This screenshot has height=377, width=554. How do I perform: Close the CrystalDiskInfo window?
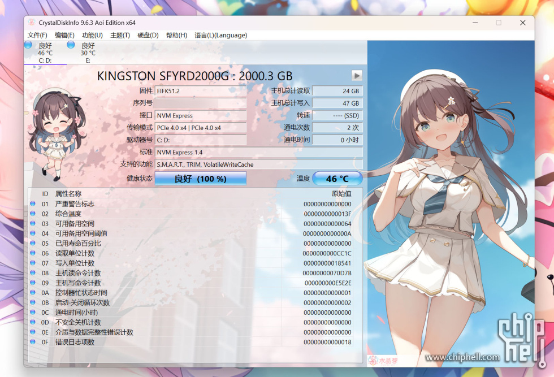(523, 23)
